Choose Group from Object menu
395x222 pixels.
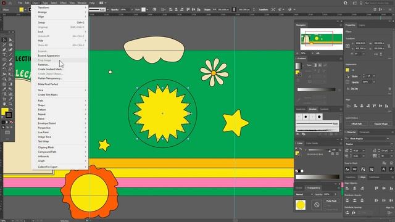[59, 23]
